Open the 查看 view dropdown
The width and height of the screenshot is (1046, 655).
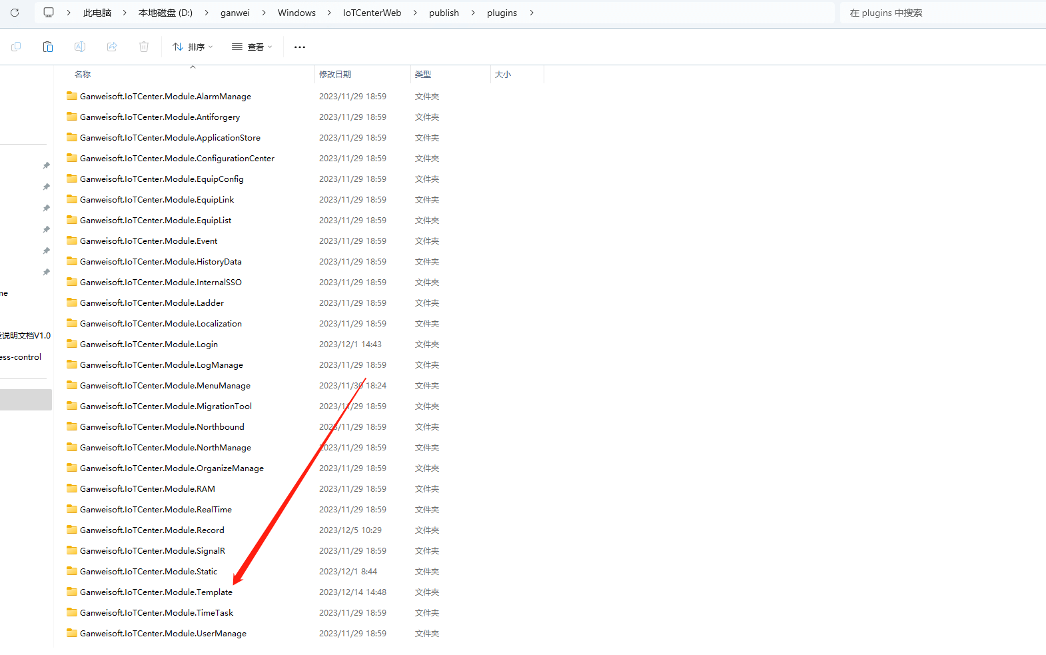click(252, 47)
